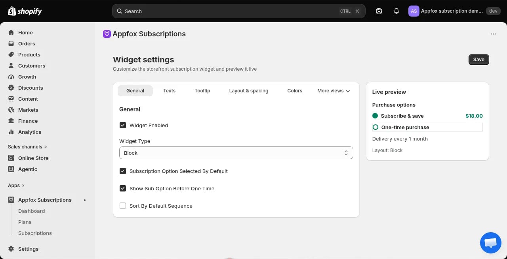Click the Online Store storefront icon
Image resolution: width=507 pixels, height=259 pixels.
11,158
